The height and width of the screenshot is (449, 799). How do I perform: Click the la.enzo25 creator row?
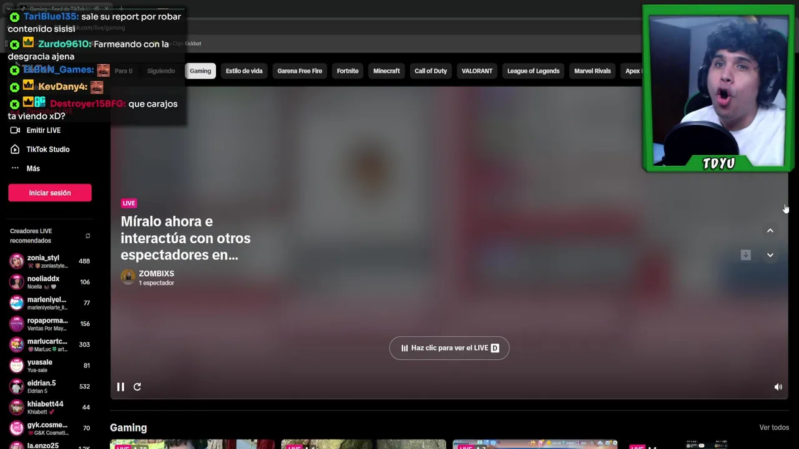pos(50,445)
